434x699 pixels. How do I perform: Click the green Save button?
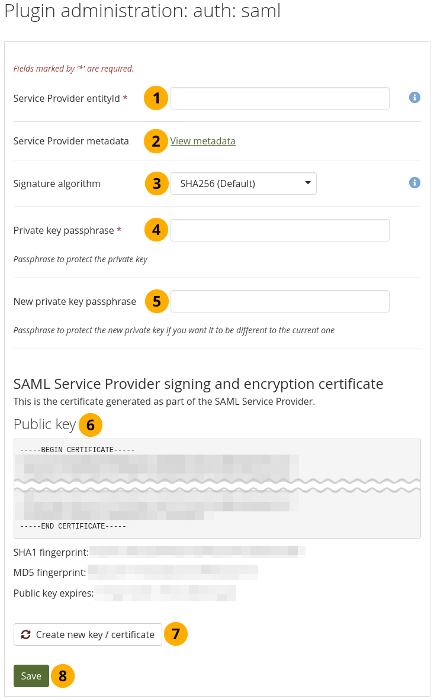click(x=31, y=676)
